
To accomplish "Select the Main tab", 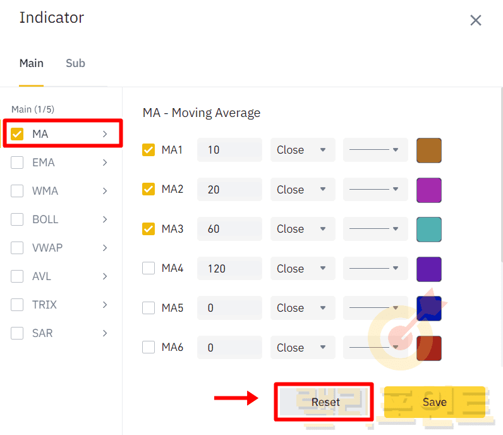I will point(31,63).
